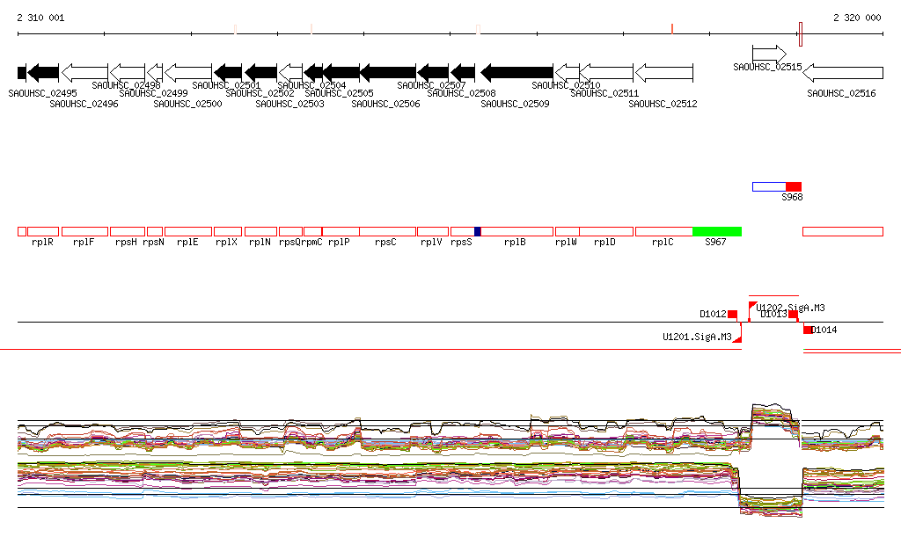Select the SAOUHSC_02512 white gene arrow

coord(664,71)
